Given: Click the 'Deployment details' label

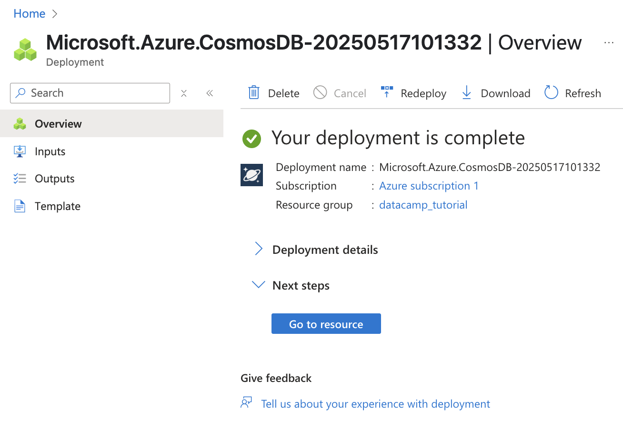Looking at the screenshot, I should [325, 250].
